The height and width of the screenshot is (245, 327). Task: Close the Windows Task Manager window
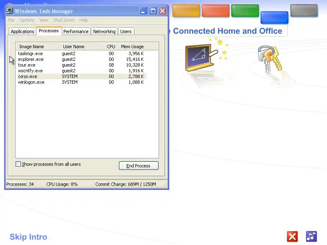pyautogui.click(x=162, y=11)
